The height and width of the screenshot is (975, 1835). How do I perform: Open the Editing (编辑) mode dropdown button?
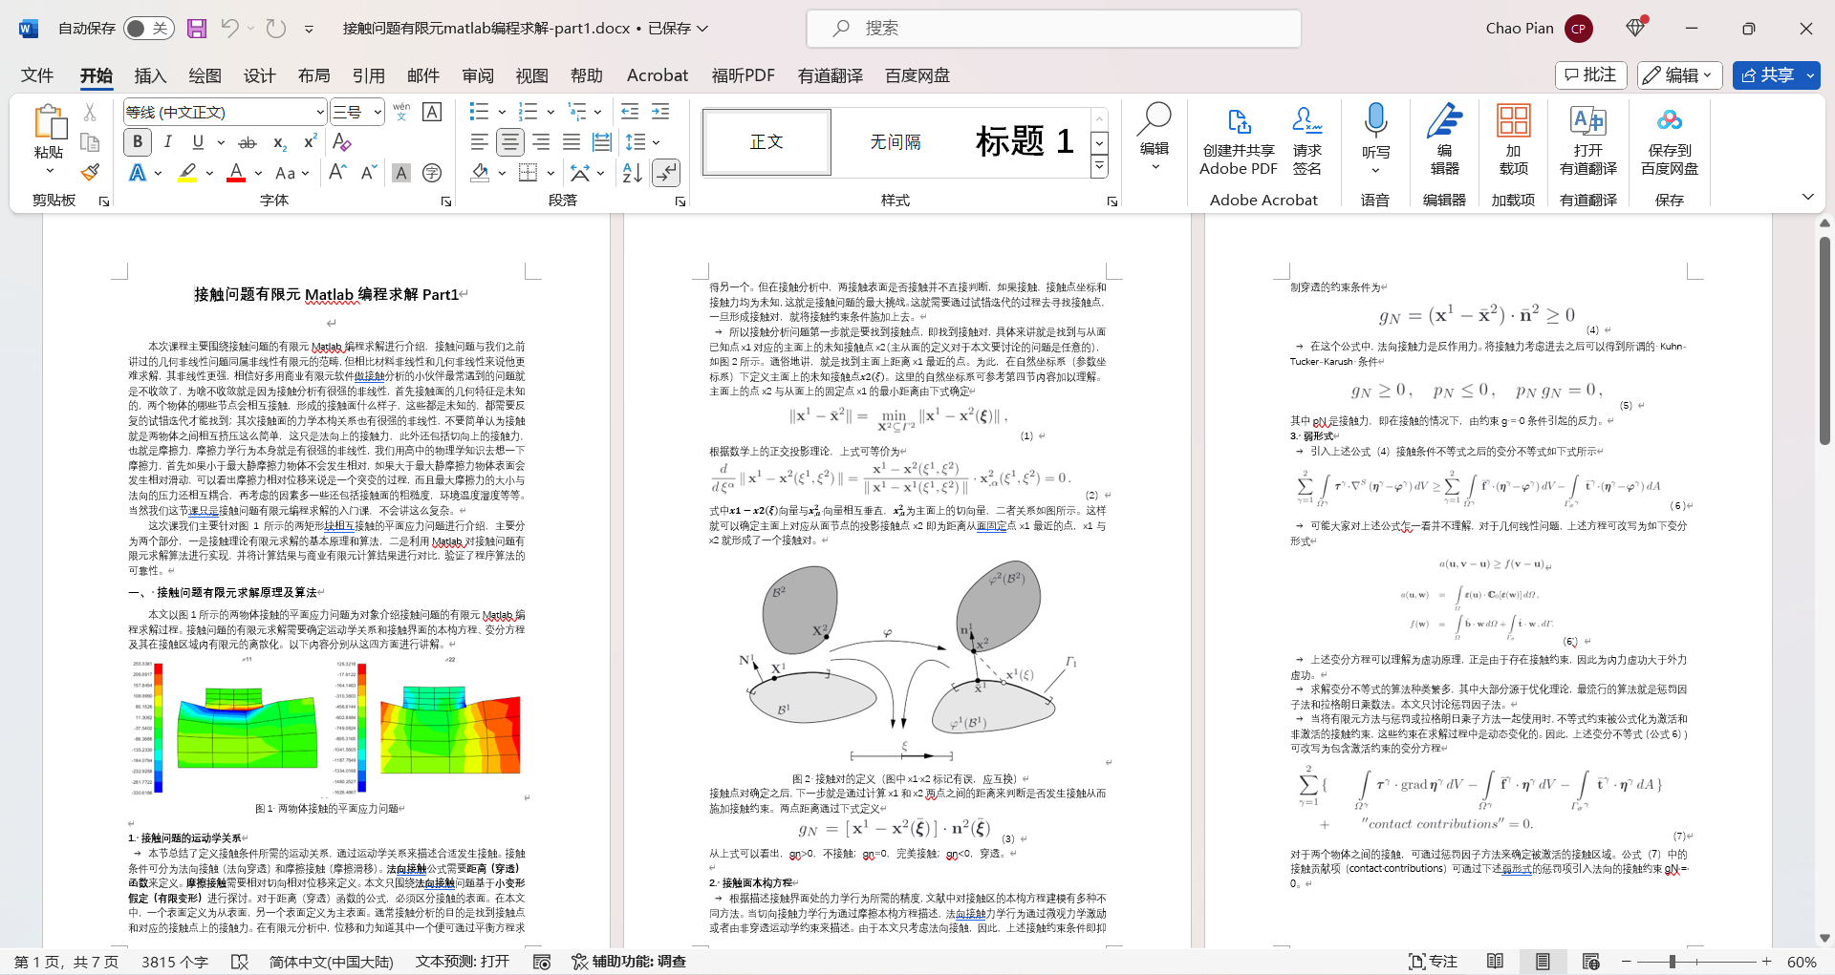click(x=1680, y=75)
